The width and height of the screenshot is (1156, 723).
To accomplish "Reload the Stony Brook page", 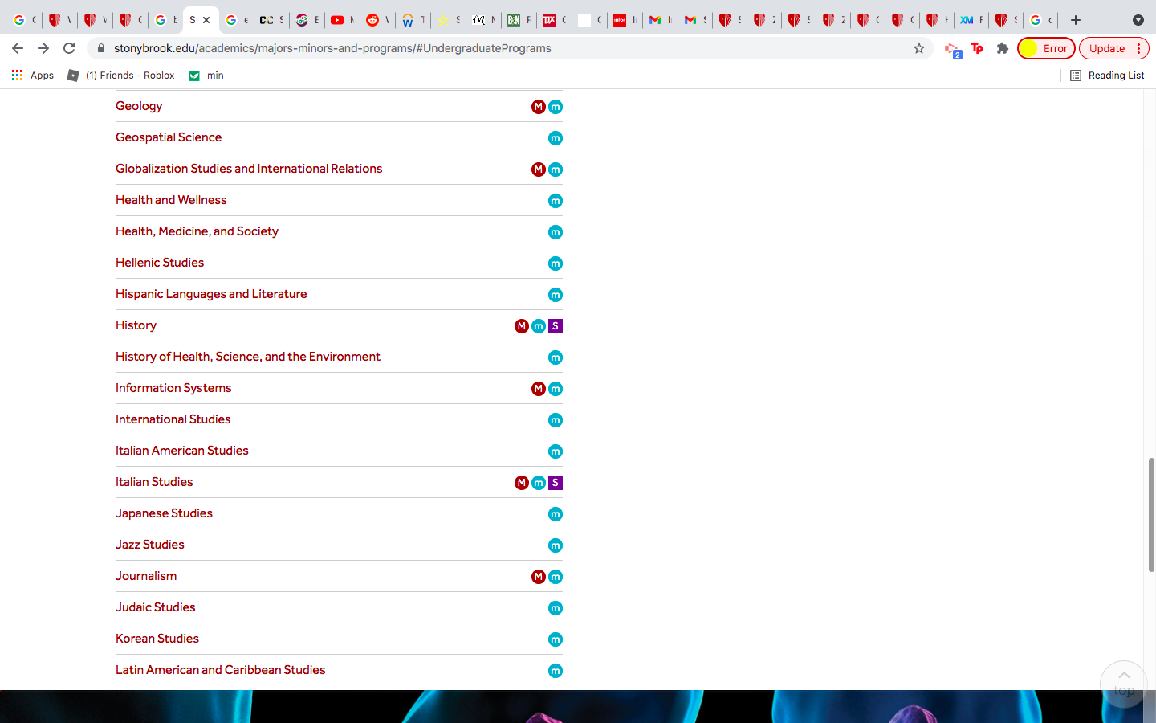I will [x=69, y=48].
